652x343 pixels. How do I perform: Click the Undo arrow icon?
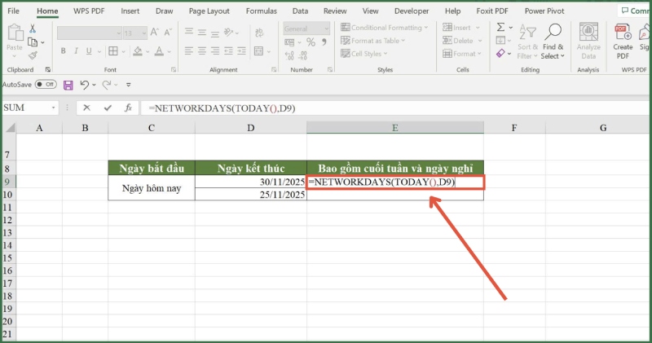point(83,85)
